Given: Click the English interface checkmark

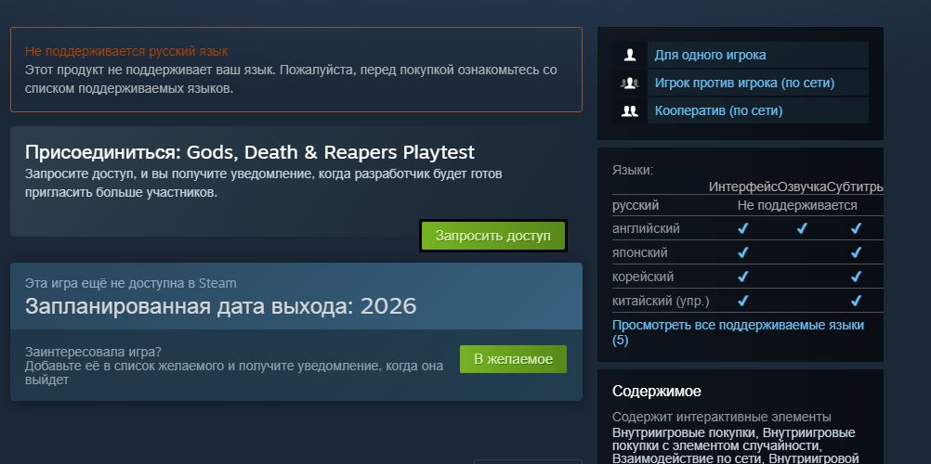Looking at the screenshot, I should coord(742,228).
